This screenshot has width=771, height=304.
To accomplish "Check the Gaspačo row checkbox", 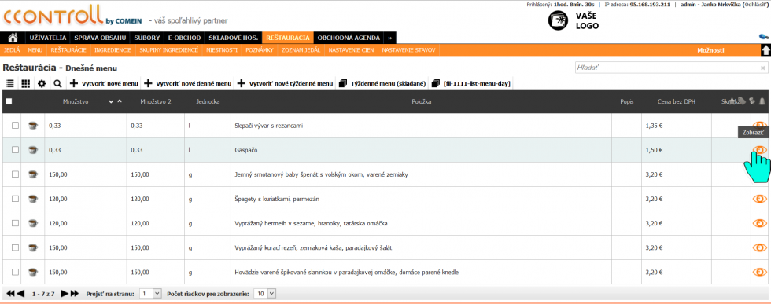I will point(15,150).
